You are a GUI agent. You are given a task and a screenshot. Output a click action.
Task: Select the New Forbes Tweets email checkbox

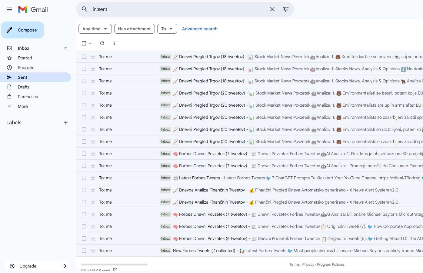[x=84, y=251]
